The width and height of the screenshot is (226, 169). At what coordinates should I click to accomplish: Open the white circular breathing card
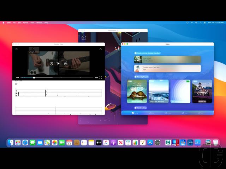180,92
